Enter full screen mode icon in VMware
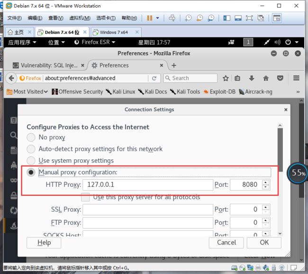308x274 pixels. (249, 18)
